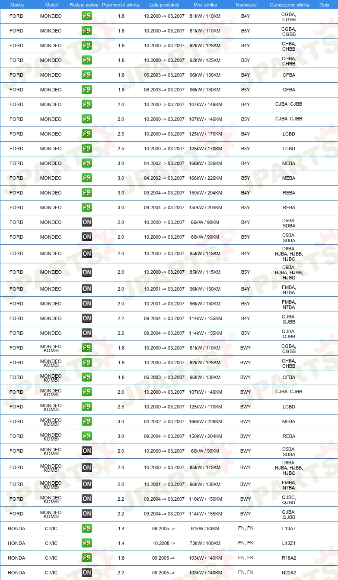Click CIVIC in the N22A2 row
The width and height of the screenshot is (338, 580).
51,573
